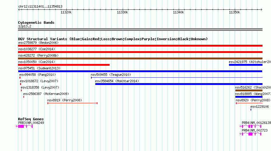Screen dimensions: 271x151
Task: Click the esv1018672 (Levy2007) label
Action: tap(39, 81)
